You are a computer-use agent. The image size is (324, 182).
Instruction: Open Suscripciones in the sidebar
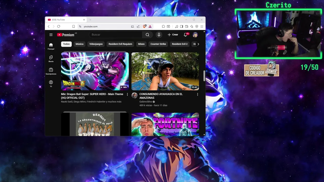(51, 71)
